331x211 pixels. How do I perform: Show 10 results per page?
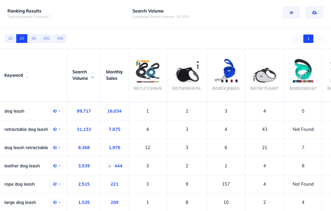click(10, 39)
